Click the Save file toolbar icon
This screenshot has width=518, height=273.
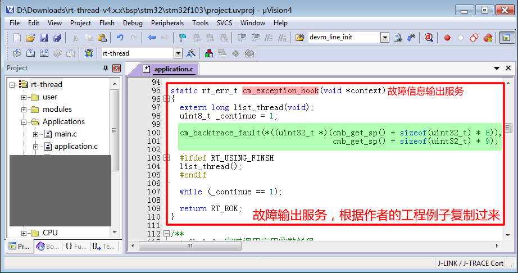(x=44, y=38)
